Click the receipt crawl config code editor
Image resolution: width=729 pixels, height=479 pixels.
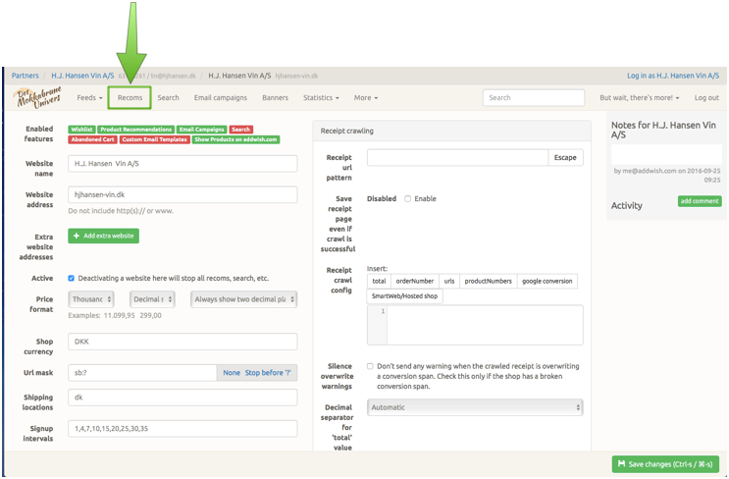coord(475,325)
